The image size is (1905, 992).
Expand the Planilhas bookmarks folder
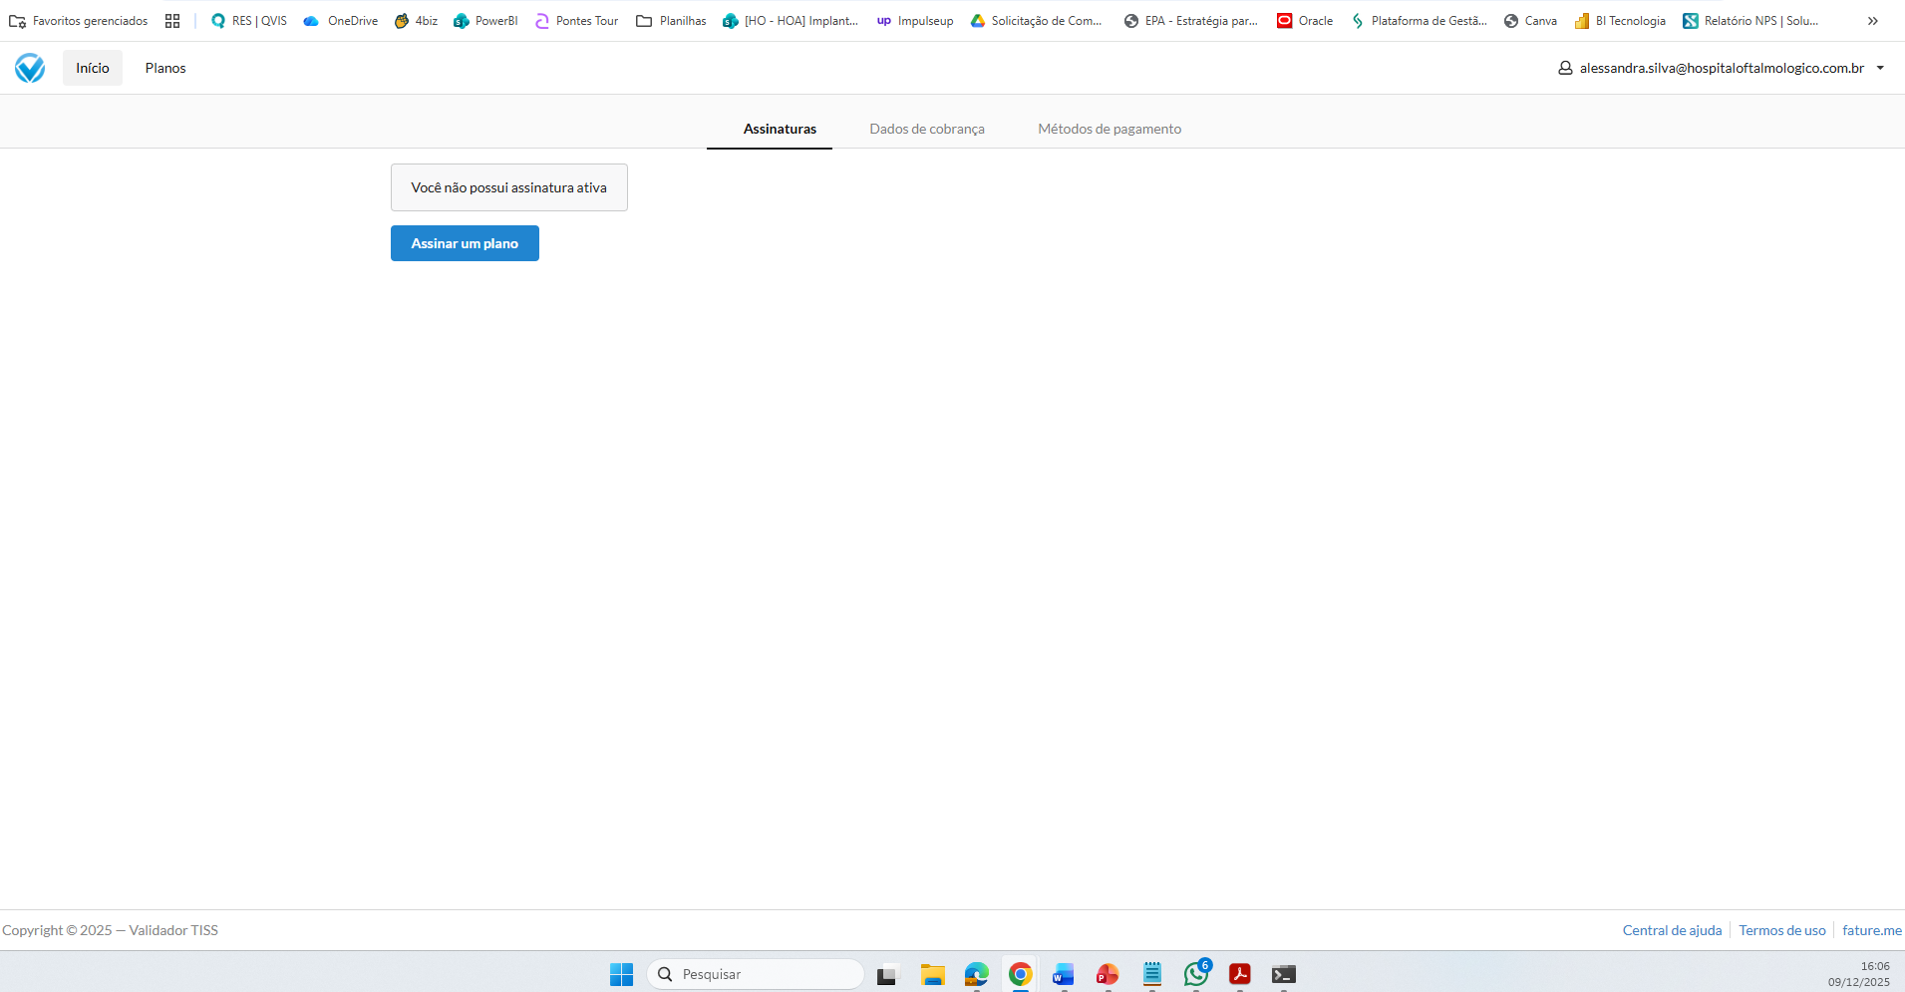tap(671, 21)
